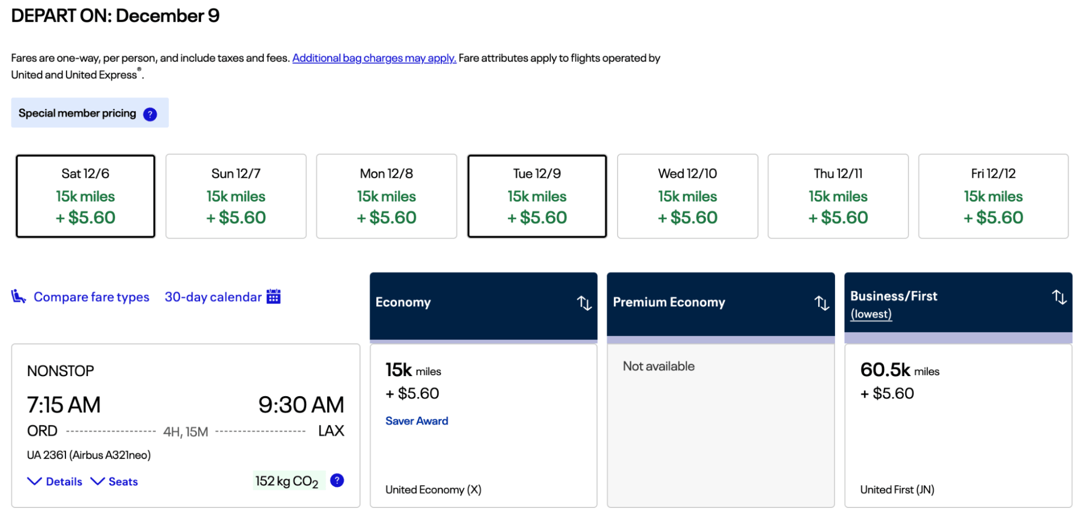Open the 30-day calendar link
Screen dimensions: 1081x515
tap(213, 297)
